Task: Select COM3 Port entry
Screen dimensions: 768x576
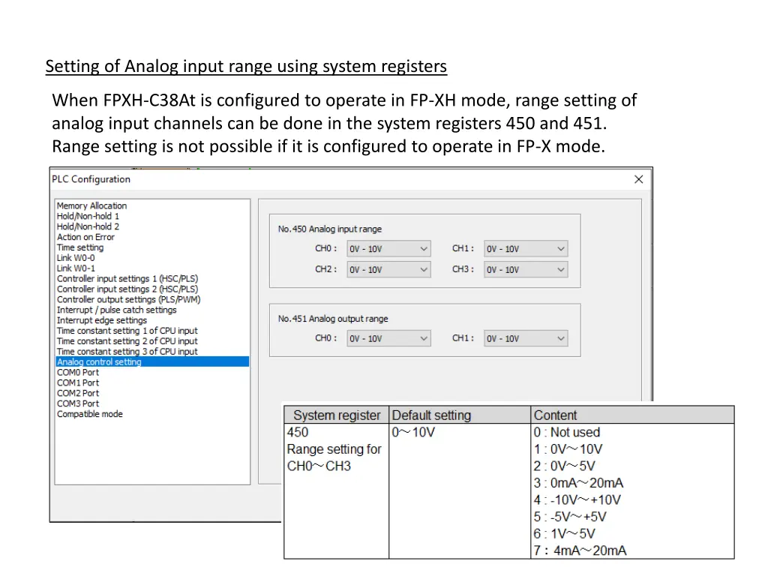Action: (77, 403)
